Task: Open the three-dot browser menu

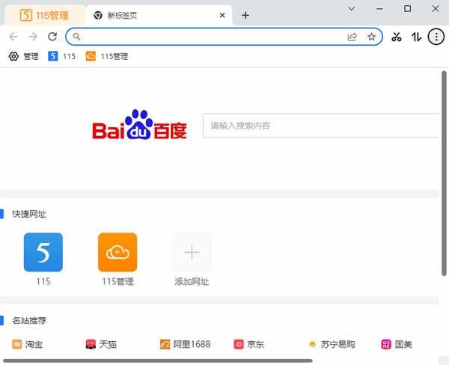Action: point(436,36)
